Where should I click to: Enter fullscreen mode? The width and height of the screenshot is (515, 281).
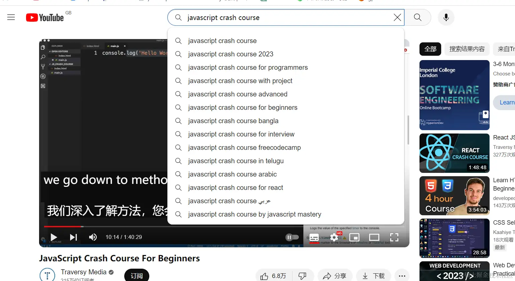click(394, 237)
